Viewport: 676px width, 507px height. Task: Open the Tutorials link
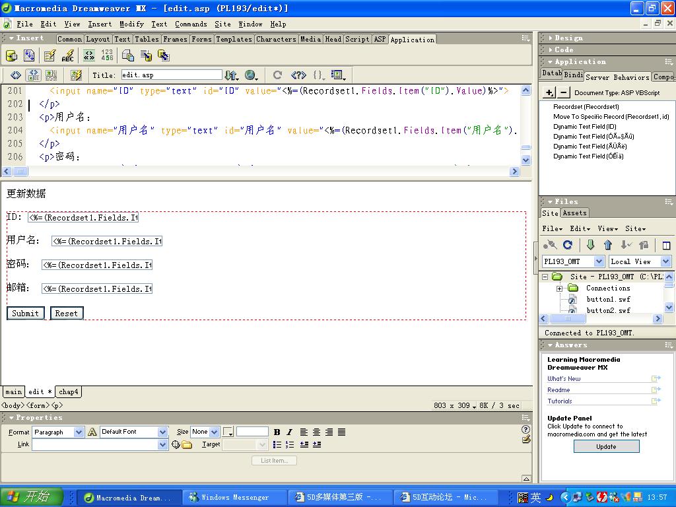[560, 401]
